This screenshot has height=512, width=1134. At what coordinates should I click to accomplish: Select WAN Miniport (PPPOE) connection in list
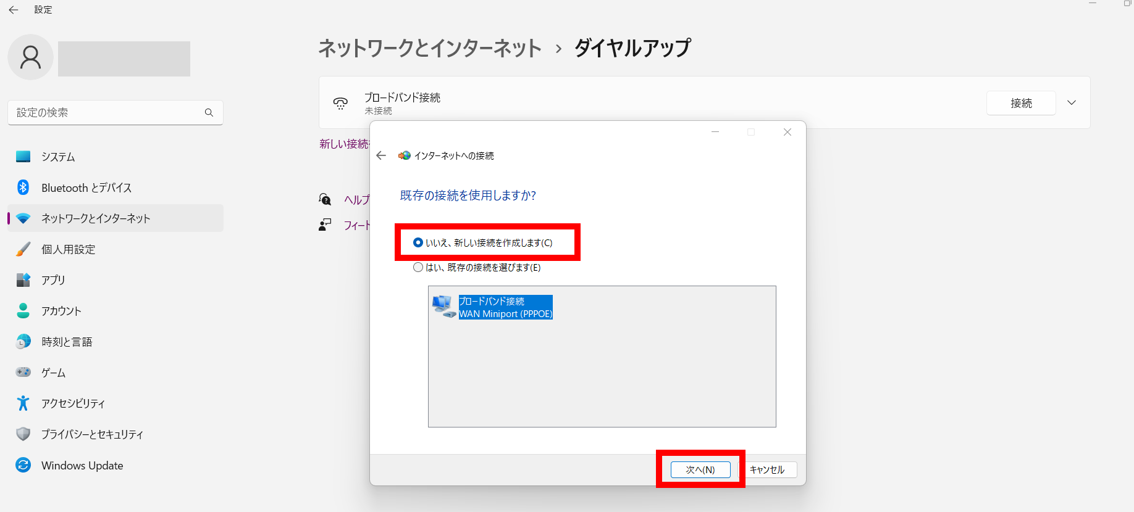coord(505,307)
